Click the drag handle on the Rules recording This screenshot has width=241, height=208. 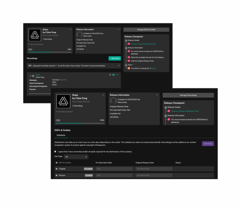tap(30, 76)
